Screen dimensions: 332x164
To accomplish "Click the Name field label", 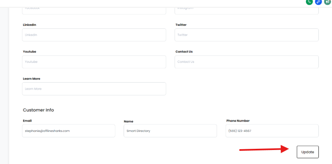I will (128, 122).
